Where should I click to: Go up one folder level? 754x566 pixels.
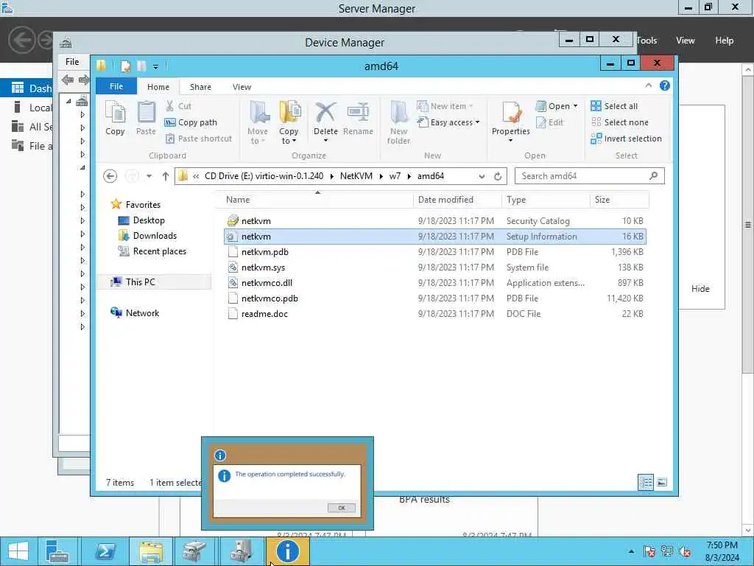pyautogui.click(x=166, y=176)
